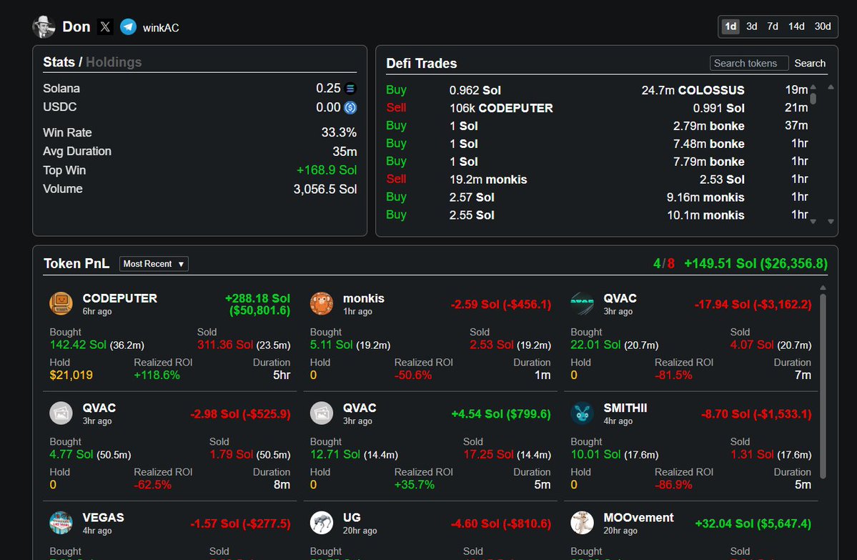
Task: Click the Don profile name
Action: pos(76,26)
